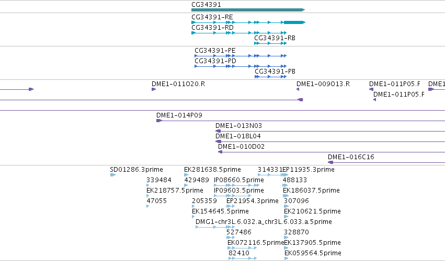Select the CG34391-RE transcript label
Screen dimensions: 445x261
[212, 17]
